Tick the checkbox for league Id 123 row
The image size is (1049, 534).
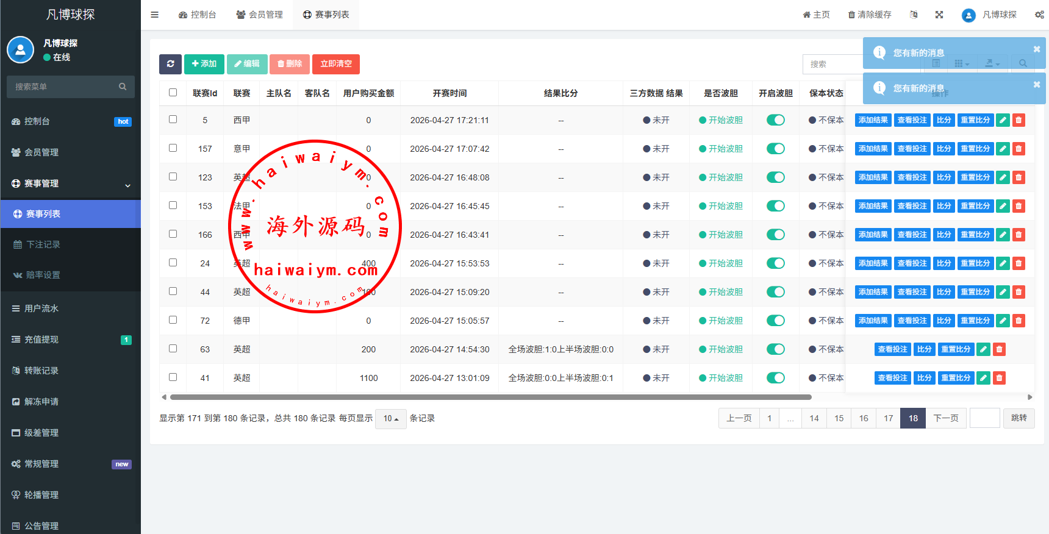click(x=173, y=177)
